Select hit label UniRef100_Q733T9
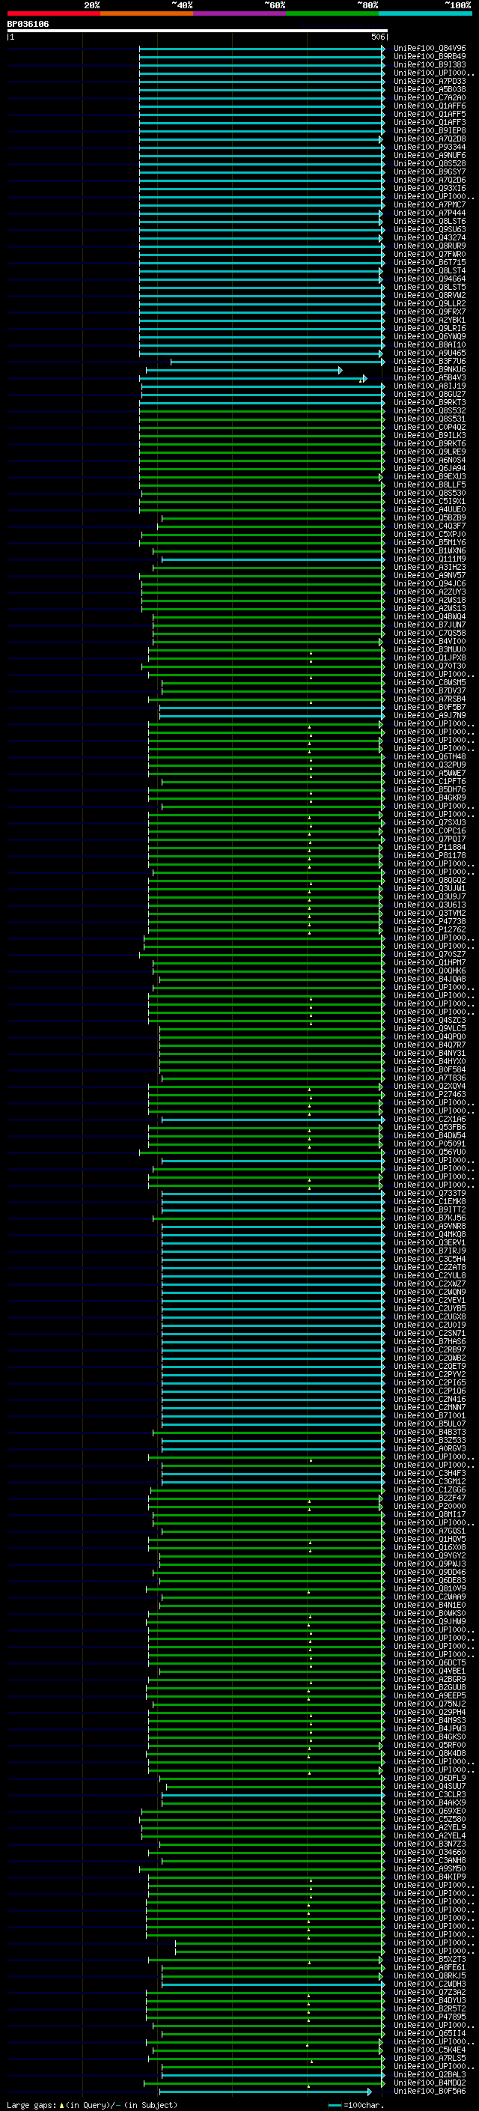Image resolution: width=479 pixels, height=2111 pixels. click(x=429, y=1193)
